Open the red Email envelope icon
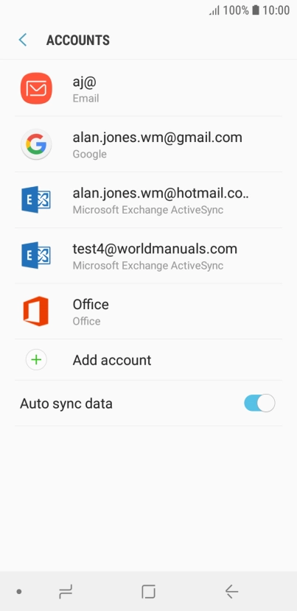The width and height of the screenshot is (297, 611). 36,88
